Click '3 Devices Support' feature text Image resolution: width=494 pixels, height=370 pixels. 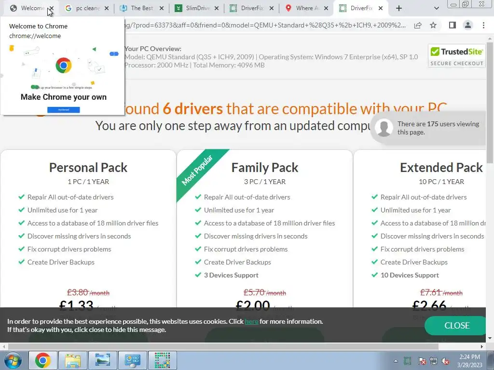click(x=231, y=275)
